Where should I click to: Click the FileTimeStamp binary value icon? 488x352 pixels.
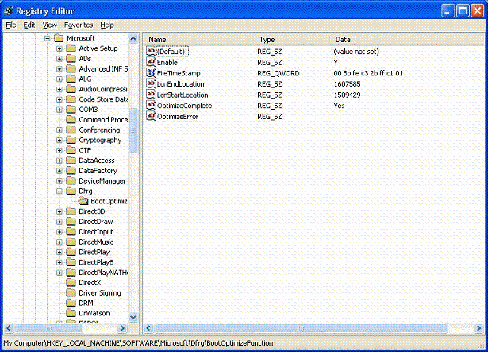[x=151, y=73]
